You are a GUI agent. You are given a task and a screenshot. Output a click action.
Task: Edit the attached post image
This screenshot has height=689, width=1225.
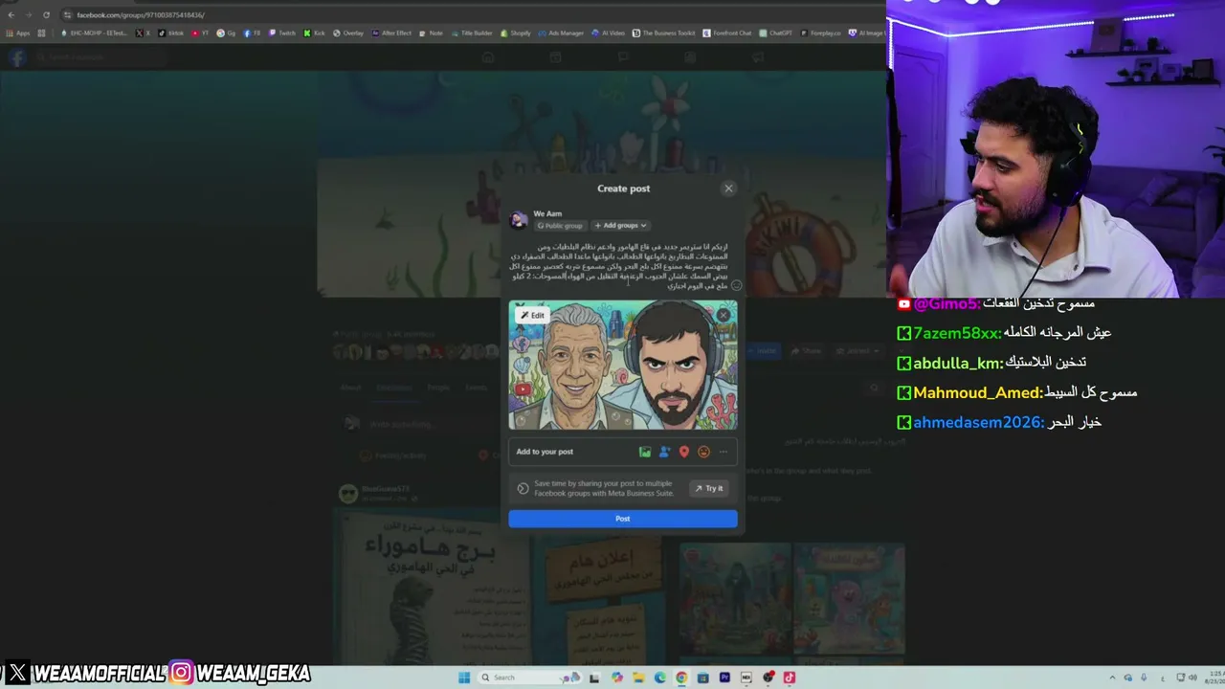532,315
